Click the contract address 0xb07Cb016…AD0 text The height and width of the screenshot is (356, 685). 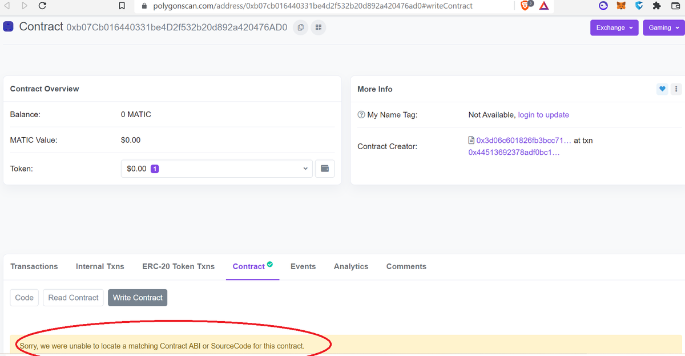coord(177,27)
